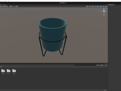Viewport: 121px width, 91px height.
Task: Advance one frame with the Step button
Action: coord(66,3)
